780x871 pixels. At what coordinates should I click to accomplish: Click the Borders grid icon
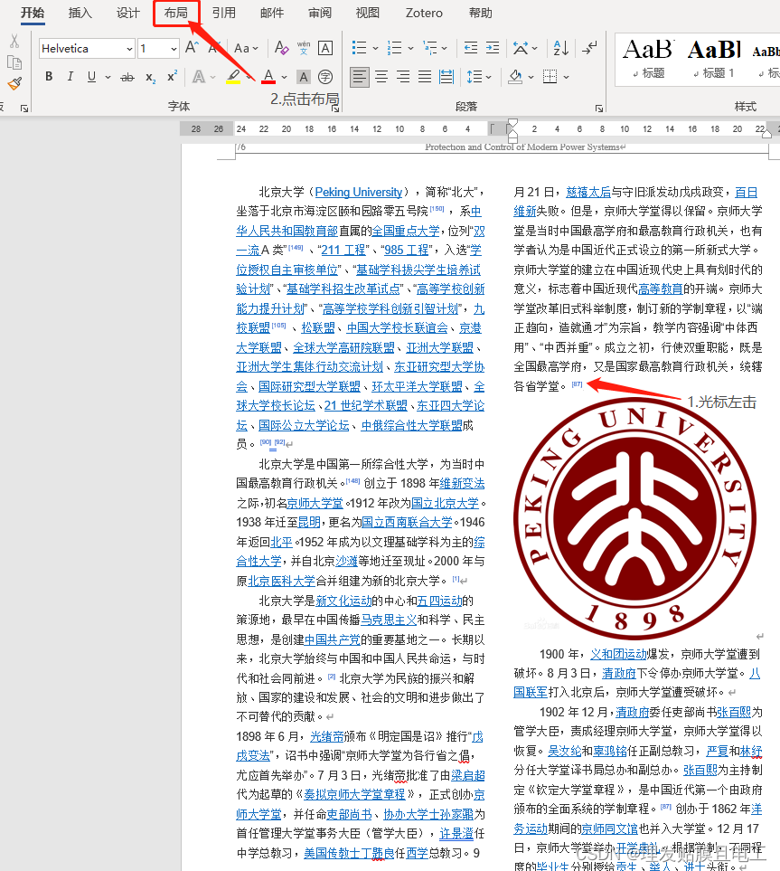click(550, 77)
